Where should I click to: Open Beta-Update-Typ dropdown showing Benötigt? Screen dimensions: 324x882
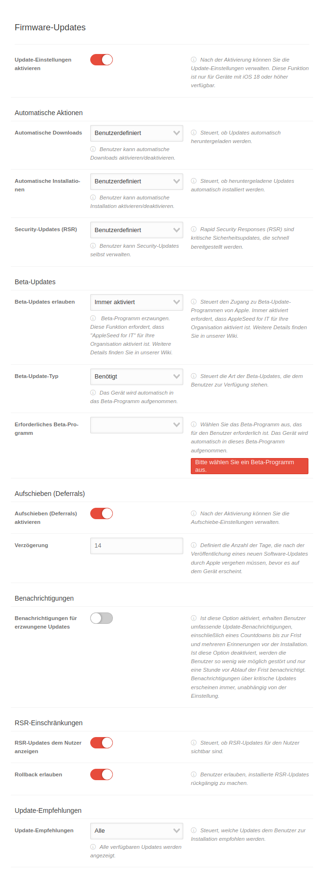coord(136,377)
